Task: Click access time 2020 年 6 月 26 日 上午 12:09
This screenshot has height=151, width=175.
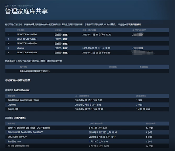Action: (x=96, y=48)
